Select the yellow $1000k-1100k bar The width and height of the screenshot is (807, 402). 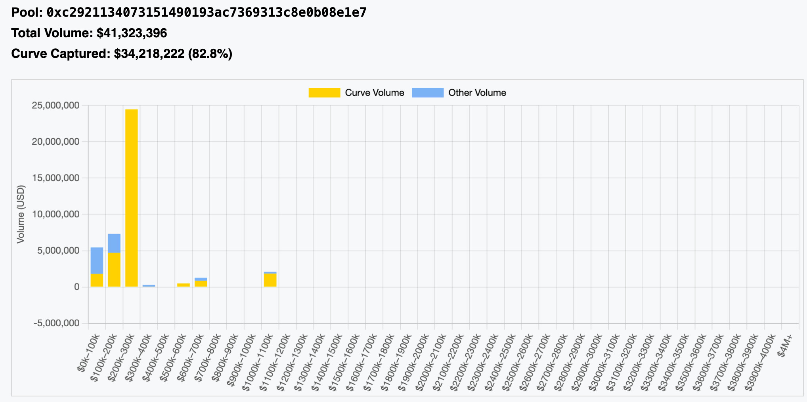pos(270,280)
